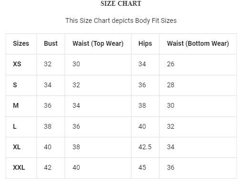Select the S size row label
The image size is (242, 185).
[x=15, y=85]
